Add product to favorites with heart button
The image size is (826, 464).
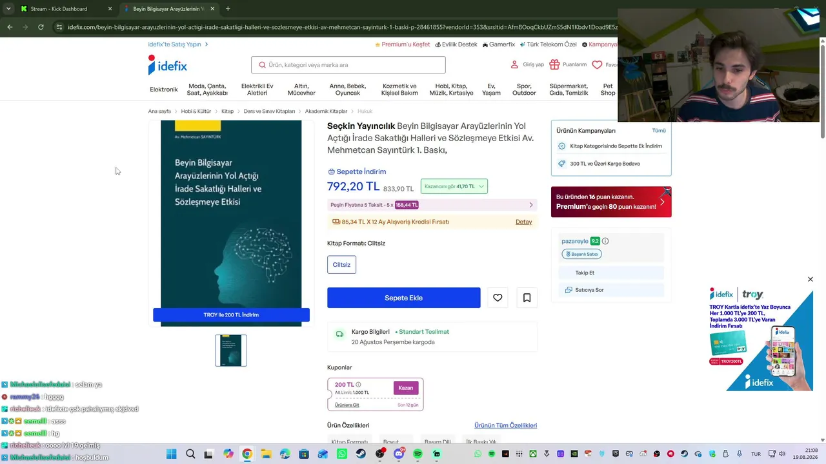498,298
